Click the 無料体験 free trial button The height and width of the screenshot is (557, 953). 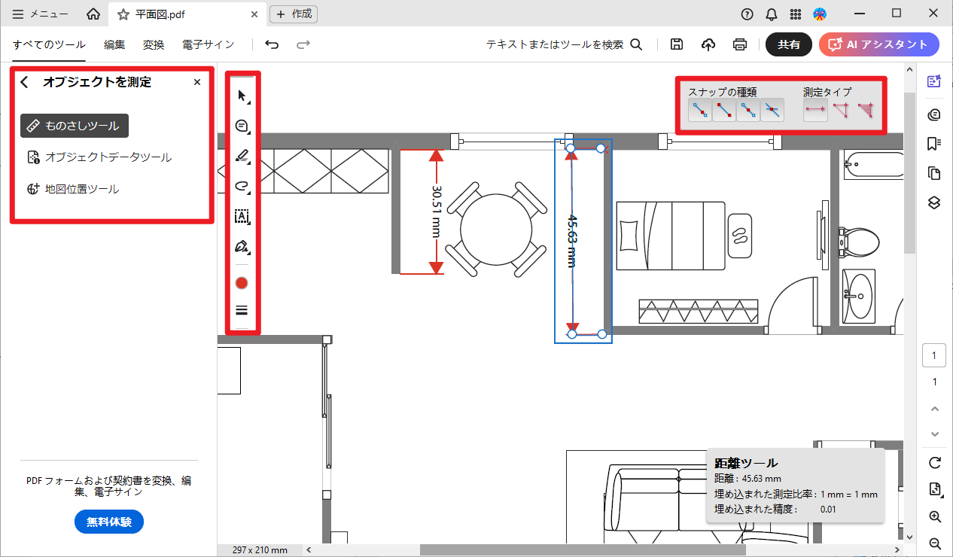pyautogui.click(x=109, y=522)
